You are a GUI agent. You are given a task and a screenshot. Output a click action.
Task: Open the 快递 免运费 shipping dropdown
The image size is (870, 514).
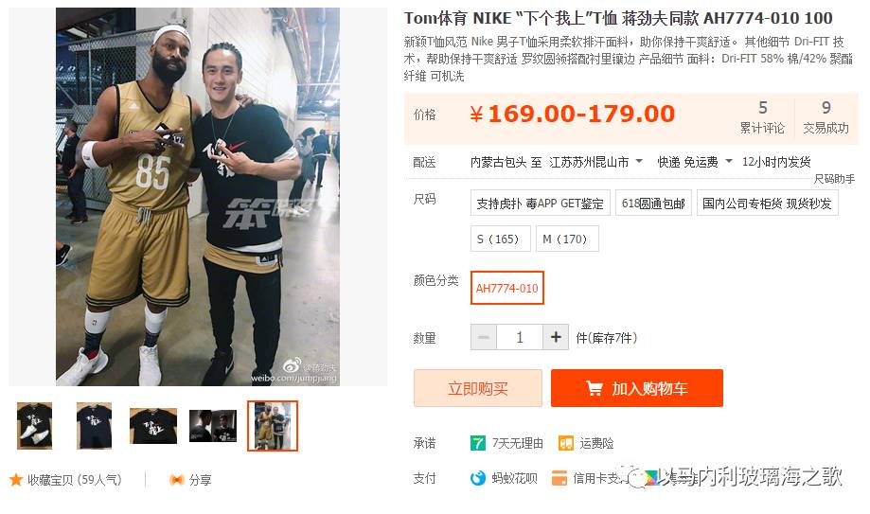coord(729,162)
